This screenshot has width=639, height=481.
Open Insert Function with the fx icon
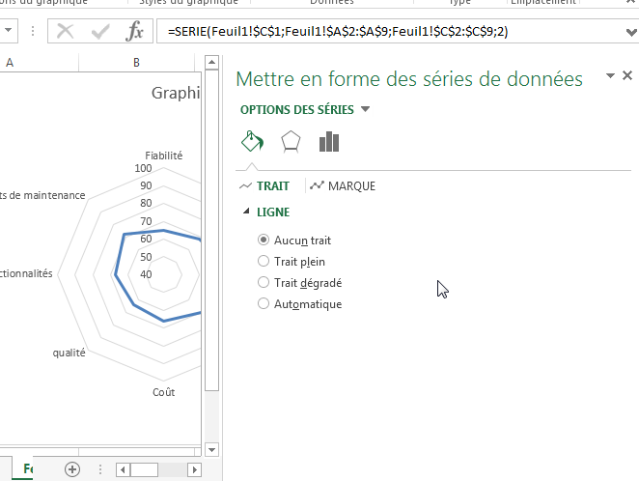135,32
